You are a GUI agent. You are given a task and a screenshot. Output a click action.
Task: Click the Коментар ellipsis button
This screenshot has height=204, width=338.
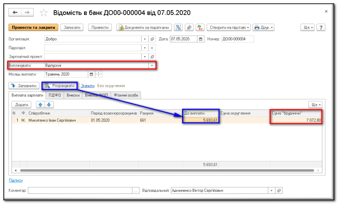point(136,191)
